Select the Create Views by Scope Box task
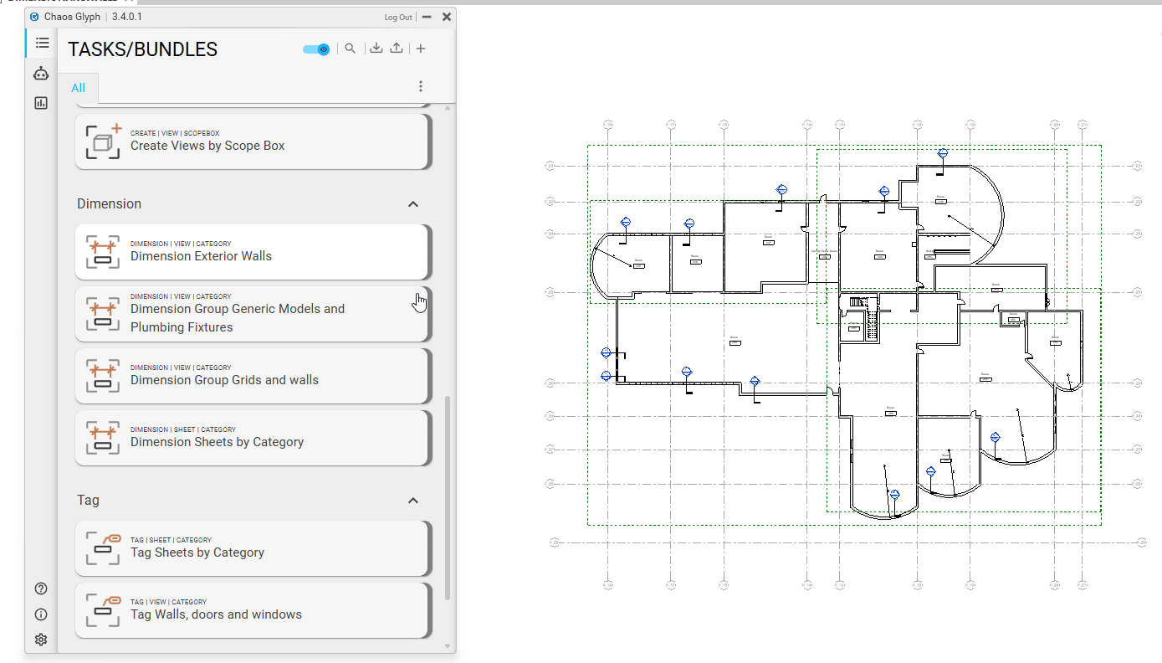Viewport: 1162px width, 663px height. click(251, 141)
